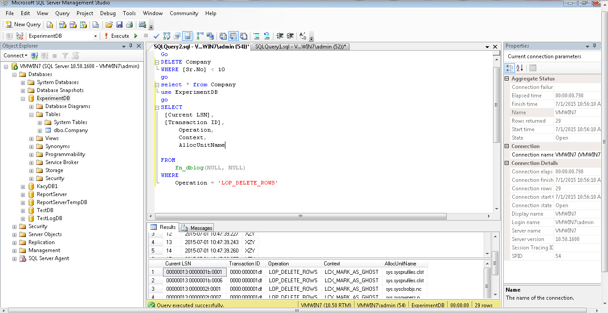The height and width of the screenshot is (313, 608).
Task: Collapse the Tables folder
Action: 31,114
